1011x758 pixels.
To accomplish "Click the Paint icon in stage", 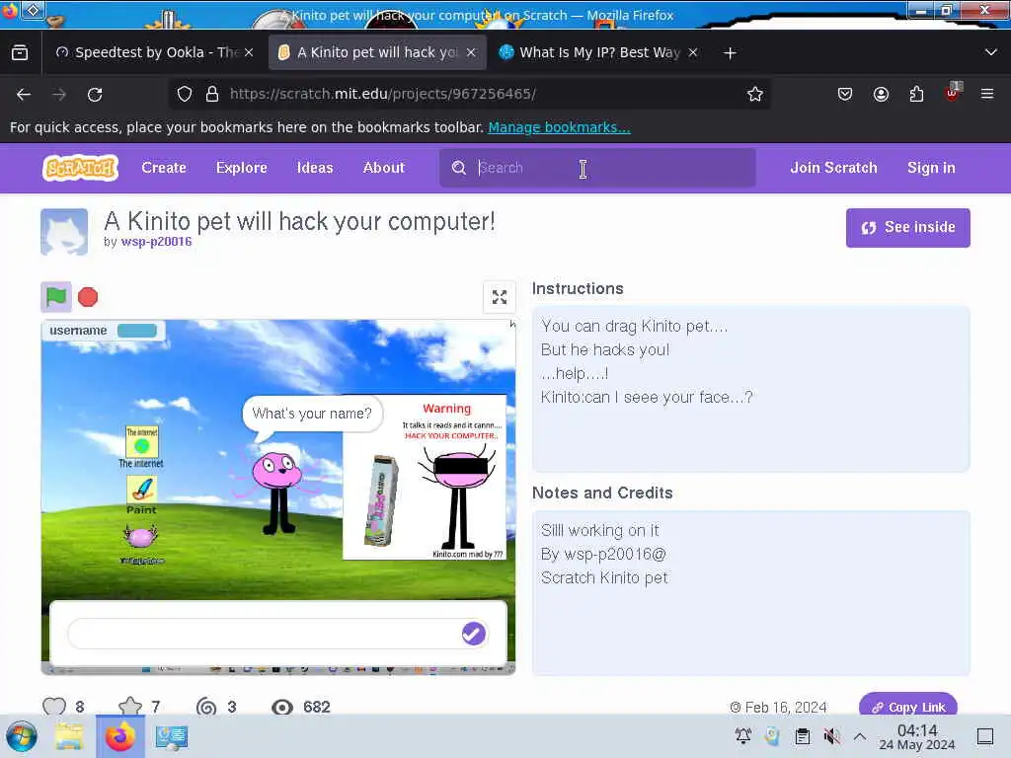I will 142,495.
